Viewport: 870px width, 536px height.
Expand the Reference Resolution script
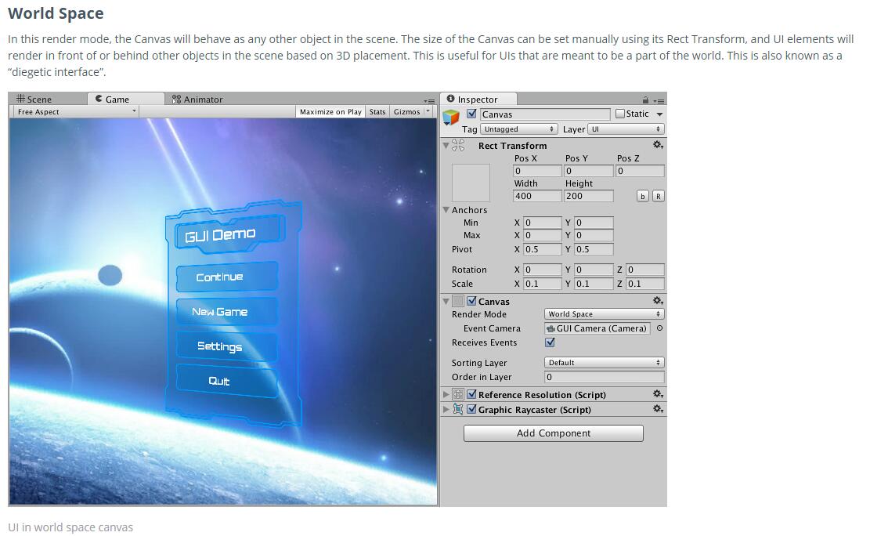(x=446, y=394)
